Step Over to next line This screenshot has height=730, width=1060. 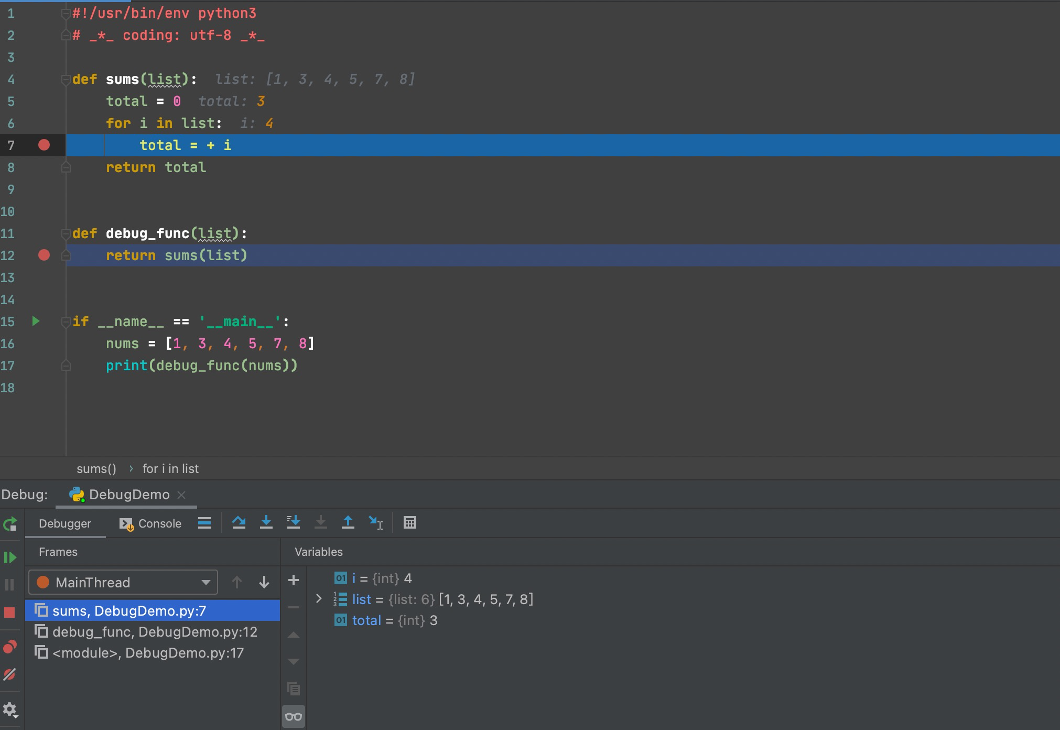(x=239, y=523)
